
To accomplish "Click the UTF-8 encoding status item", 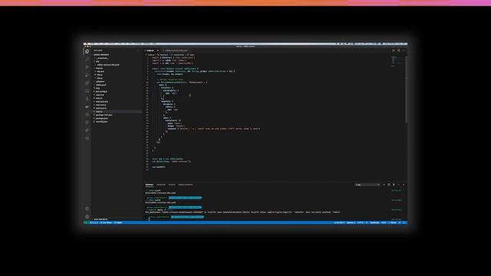I will [x=361, y=222].
